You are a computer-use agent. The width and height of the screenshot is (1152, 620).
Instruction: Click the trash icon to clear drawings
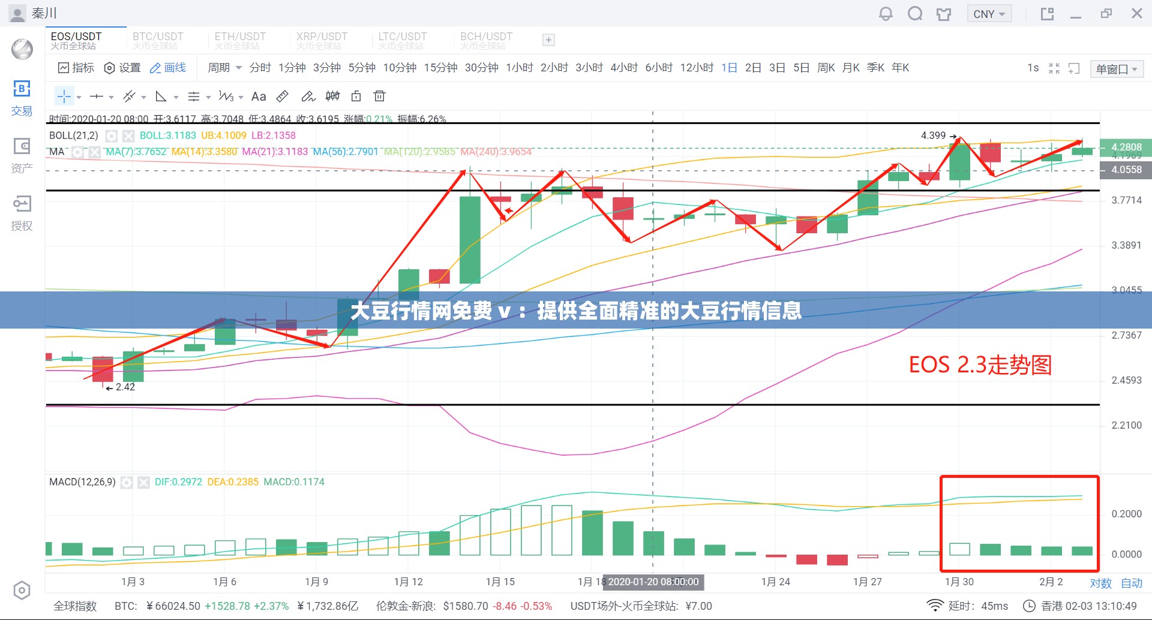point(379,96)
